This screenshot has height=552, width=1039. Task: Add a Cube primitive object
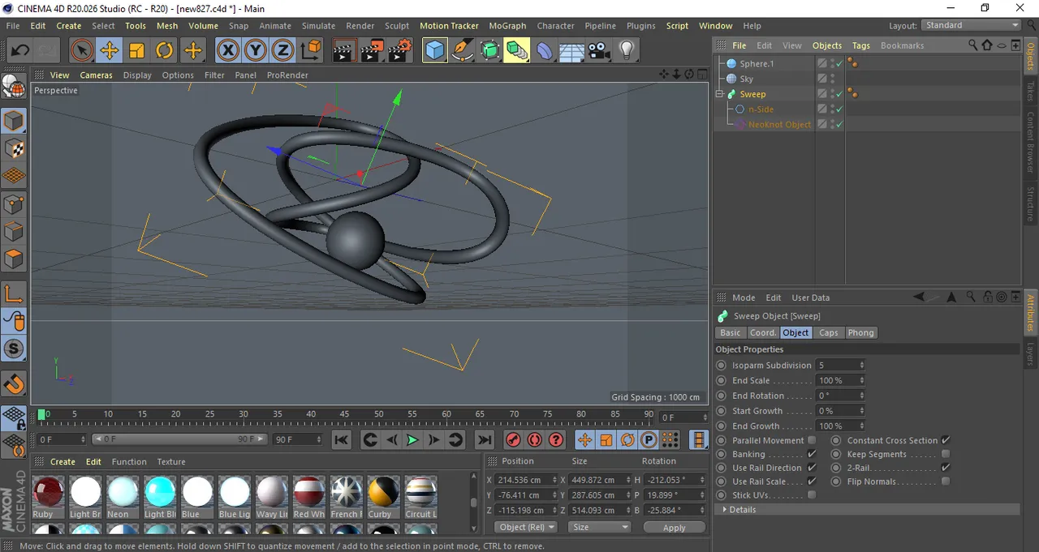pyautogui.click(x=435, y=51)
